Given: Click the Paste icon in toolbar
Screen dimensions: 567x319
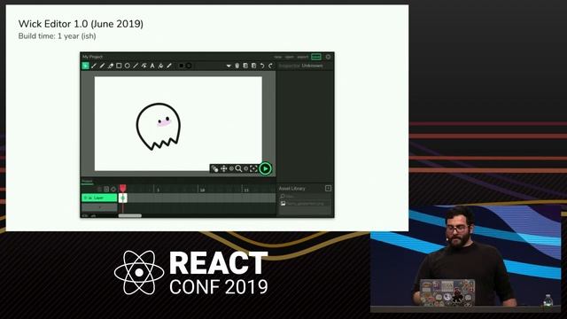Looking at the screenshot, I should tap(254, 66).
